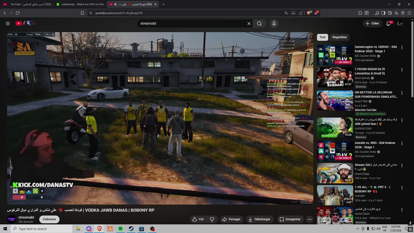Open the browser main menu

409,13
